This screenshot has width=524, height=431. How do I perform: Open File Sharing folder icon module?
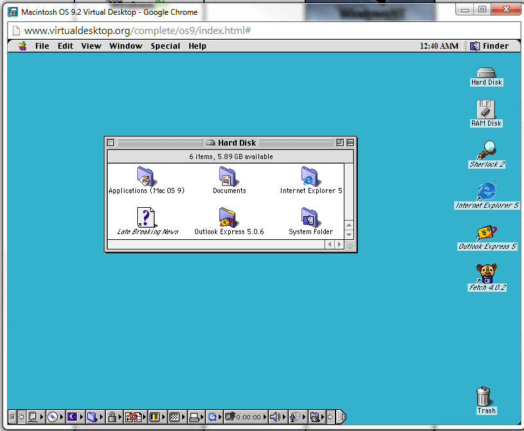click(x=92, y=417)
